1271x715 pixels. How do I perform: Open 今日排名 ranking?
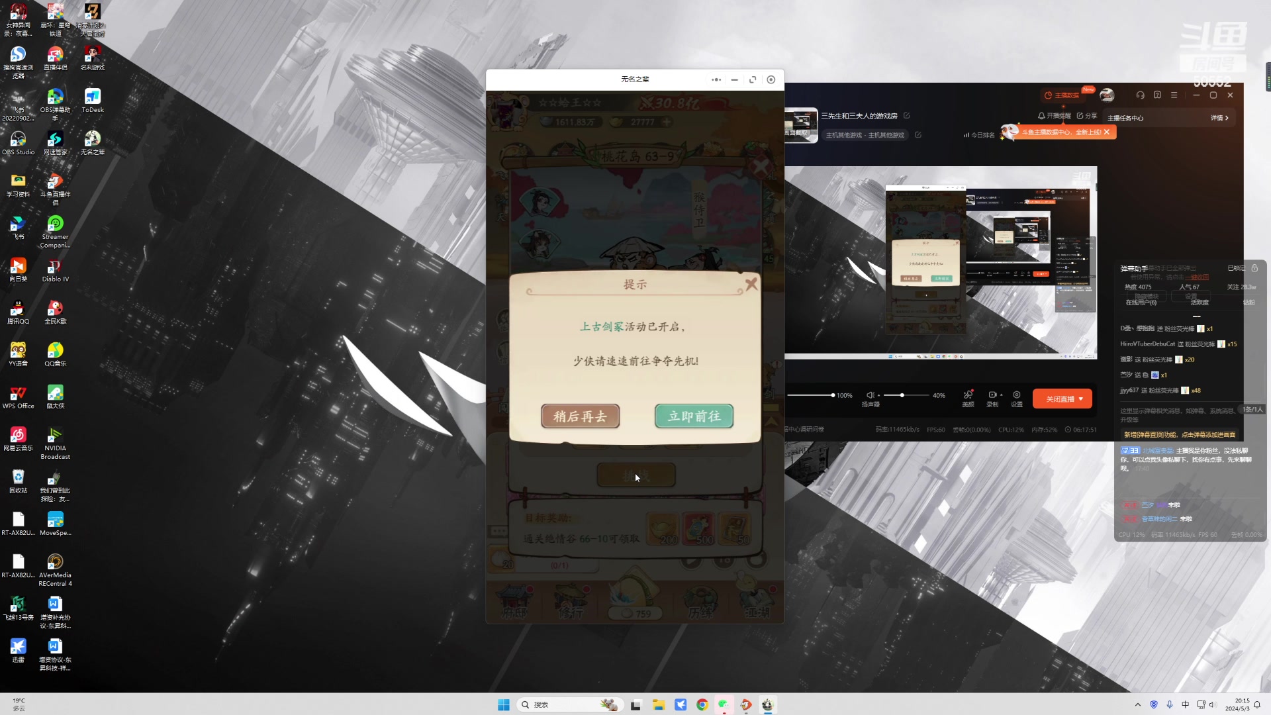[x=979, y=135]
